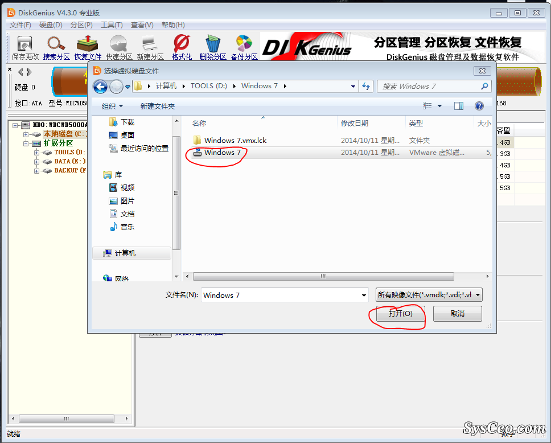551x443 pixels.
Task: Collapse the extended partition (扩展分区) node
Action: click(26, 143)
